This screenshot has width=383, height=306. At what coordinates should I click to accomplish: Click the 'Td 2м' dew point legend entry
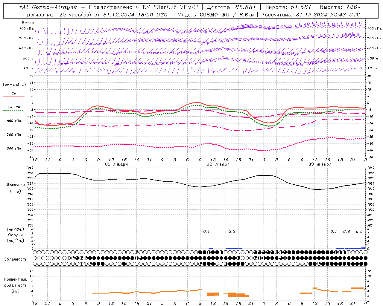point(14,107)
